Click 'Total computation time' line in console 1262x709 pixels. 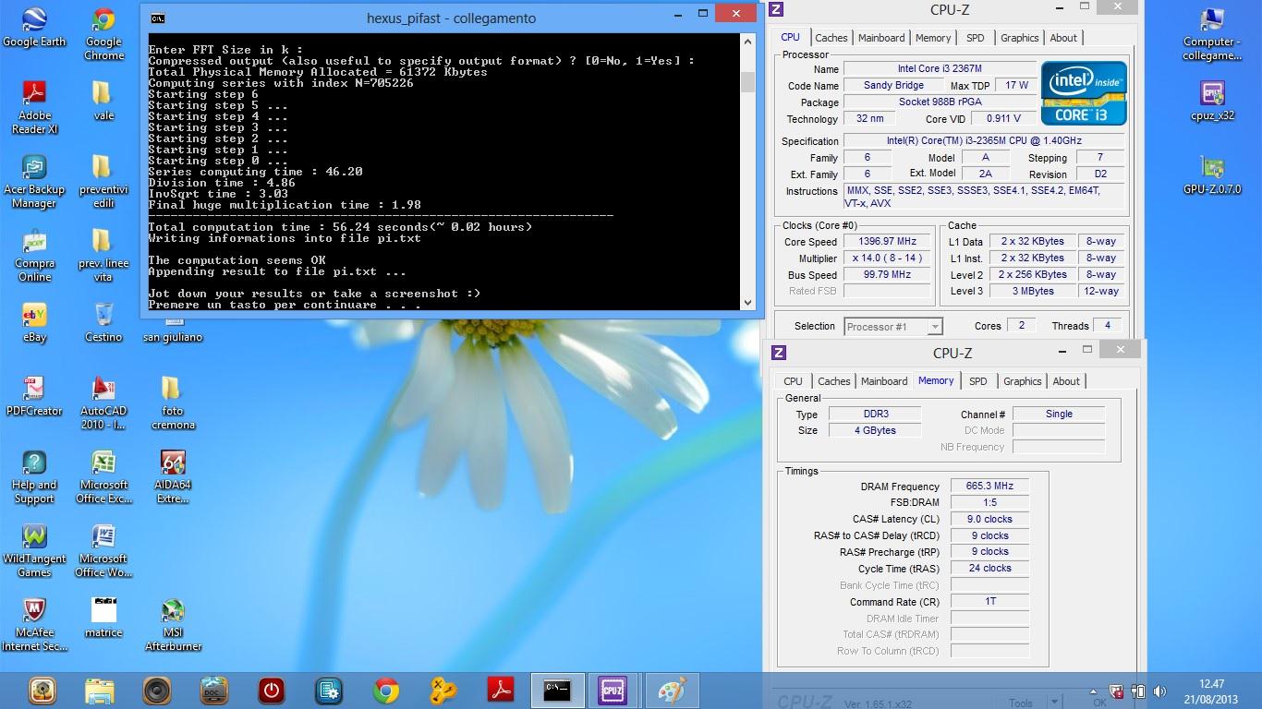coord(340,227)
